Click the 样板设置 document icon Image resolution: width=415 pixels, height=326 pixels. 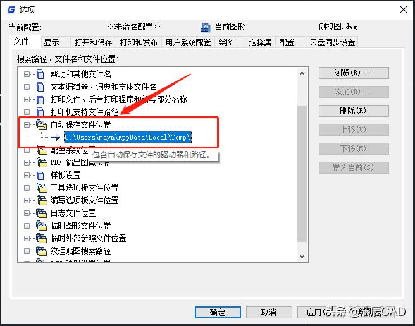pyautogui.click(x=40, y=175)
